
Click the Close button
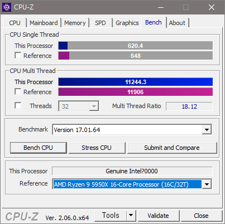pos(202,216)
